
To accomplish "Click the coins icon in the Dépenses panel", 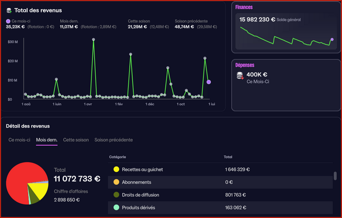I will [x=240, y=76].
